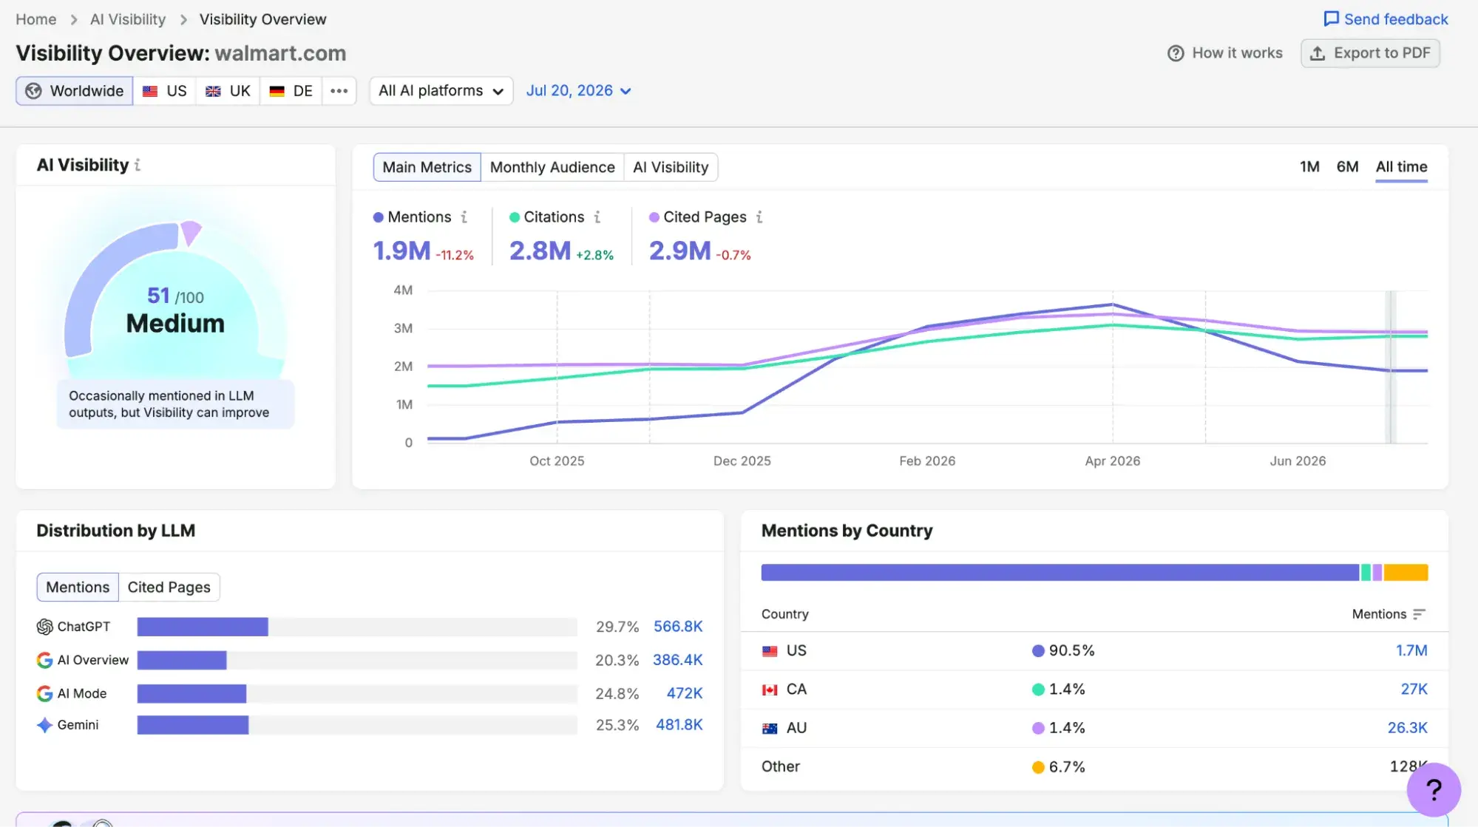This screenshot has height=827, width=1478.
Task: Expand more regions with the ellipsis button
Action: pos(339,91)
